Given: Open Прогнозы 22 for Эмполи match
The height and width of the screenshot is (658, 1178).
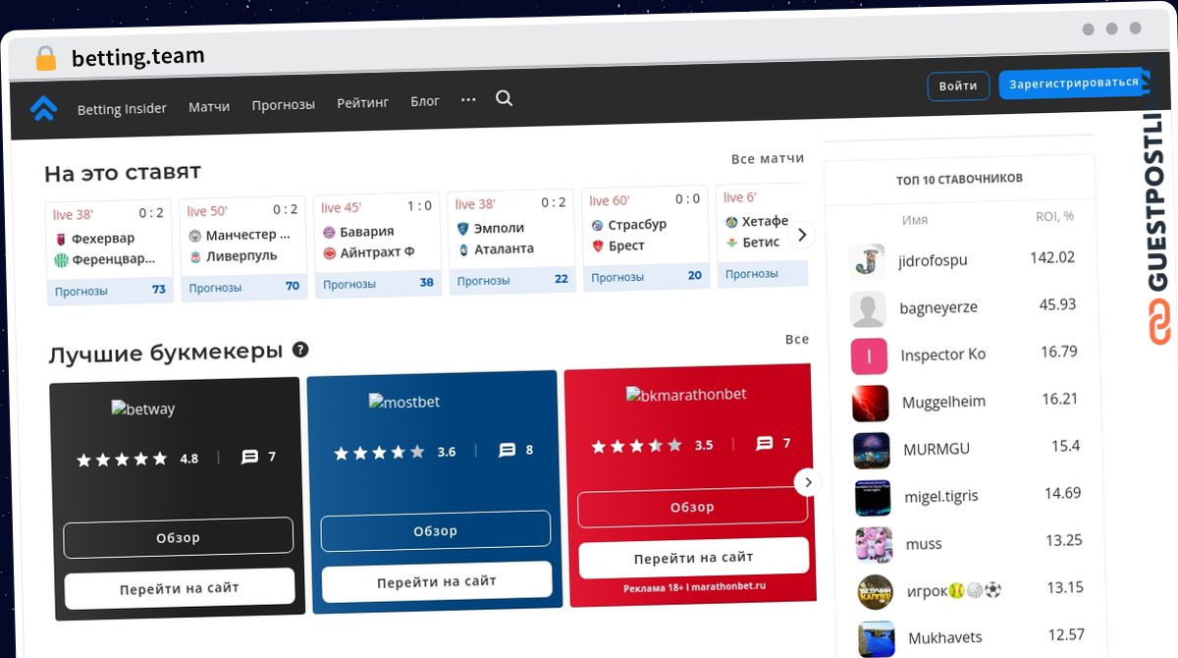Looking at the screenshot, I should [512, 280].
